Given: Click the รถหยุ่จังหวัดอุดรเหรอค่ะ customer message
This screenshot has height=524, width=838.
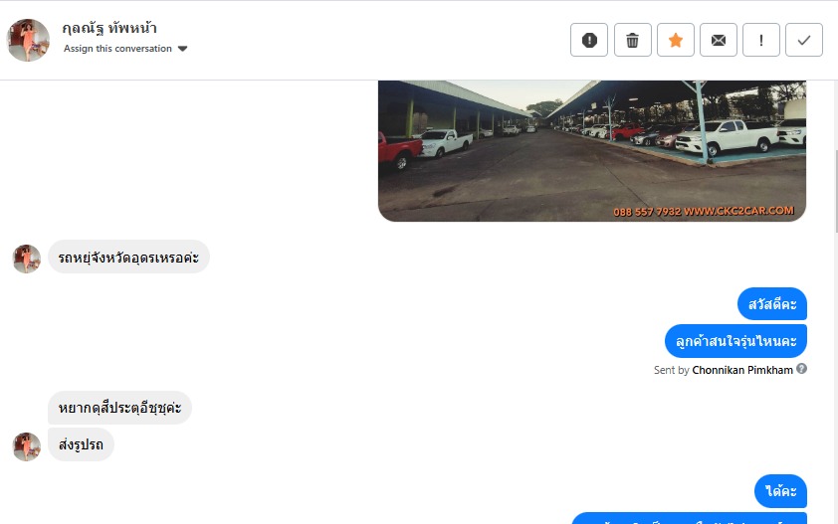Looking at the screenshot, I should click(x=128, y=257).
